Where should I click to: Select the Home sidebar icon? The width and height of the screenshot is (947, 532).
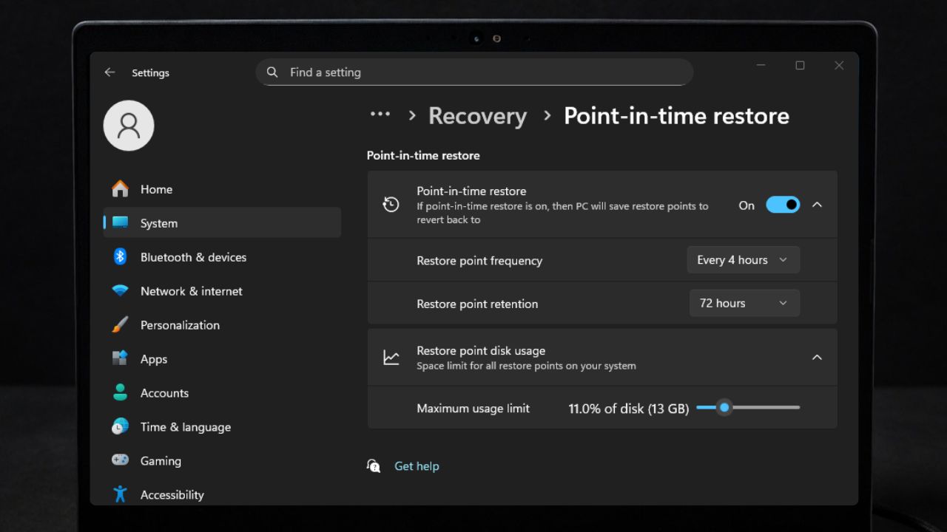pos(120,189)
